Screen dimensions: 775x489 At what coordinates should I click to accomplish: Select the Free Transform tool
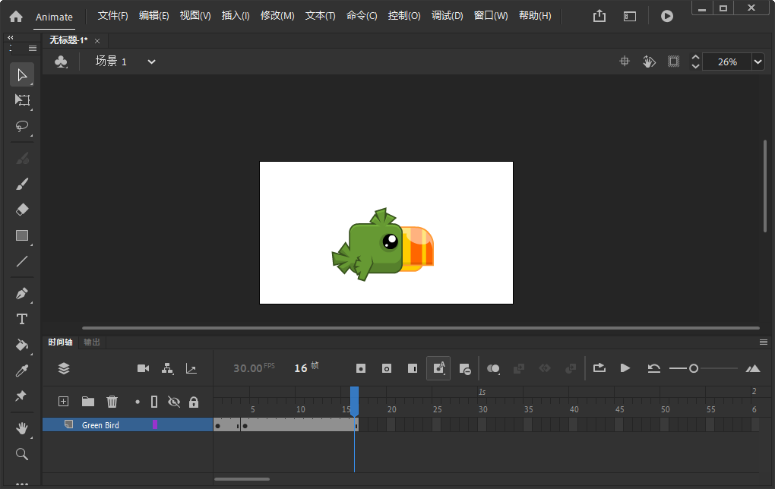tap(22, 100)
